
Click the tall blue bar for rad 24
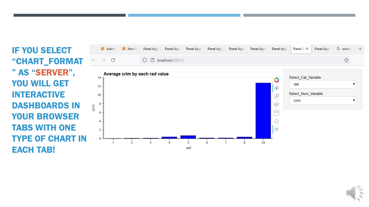[263, 111]
